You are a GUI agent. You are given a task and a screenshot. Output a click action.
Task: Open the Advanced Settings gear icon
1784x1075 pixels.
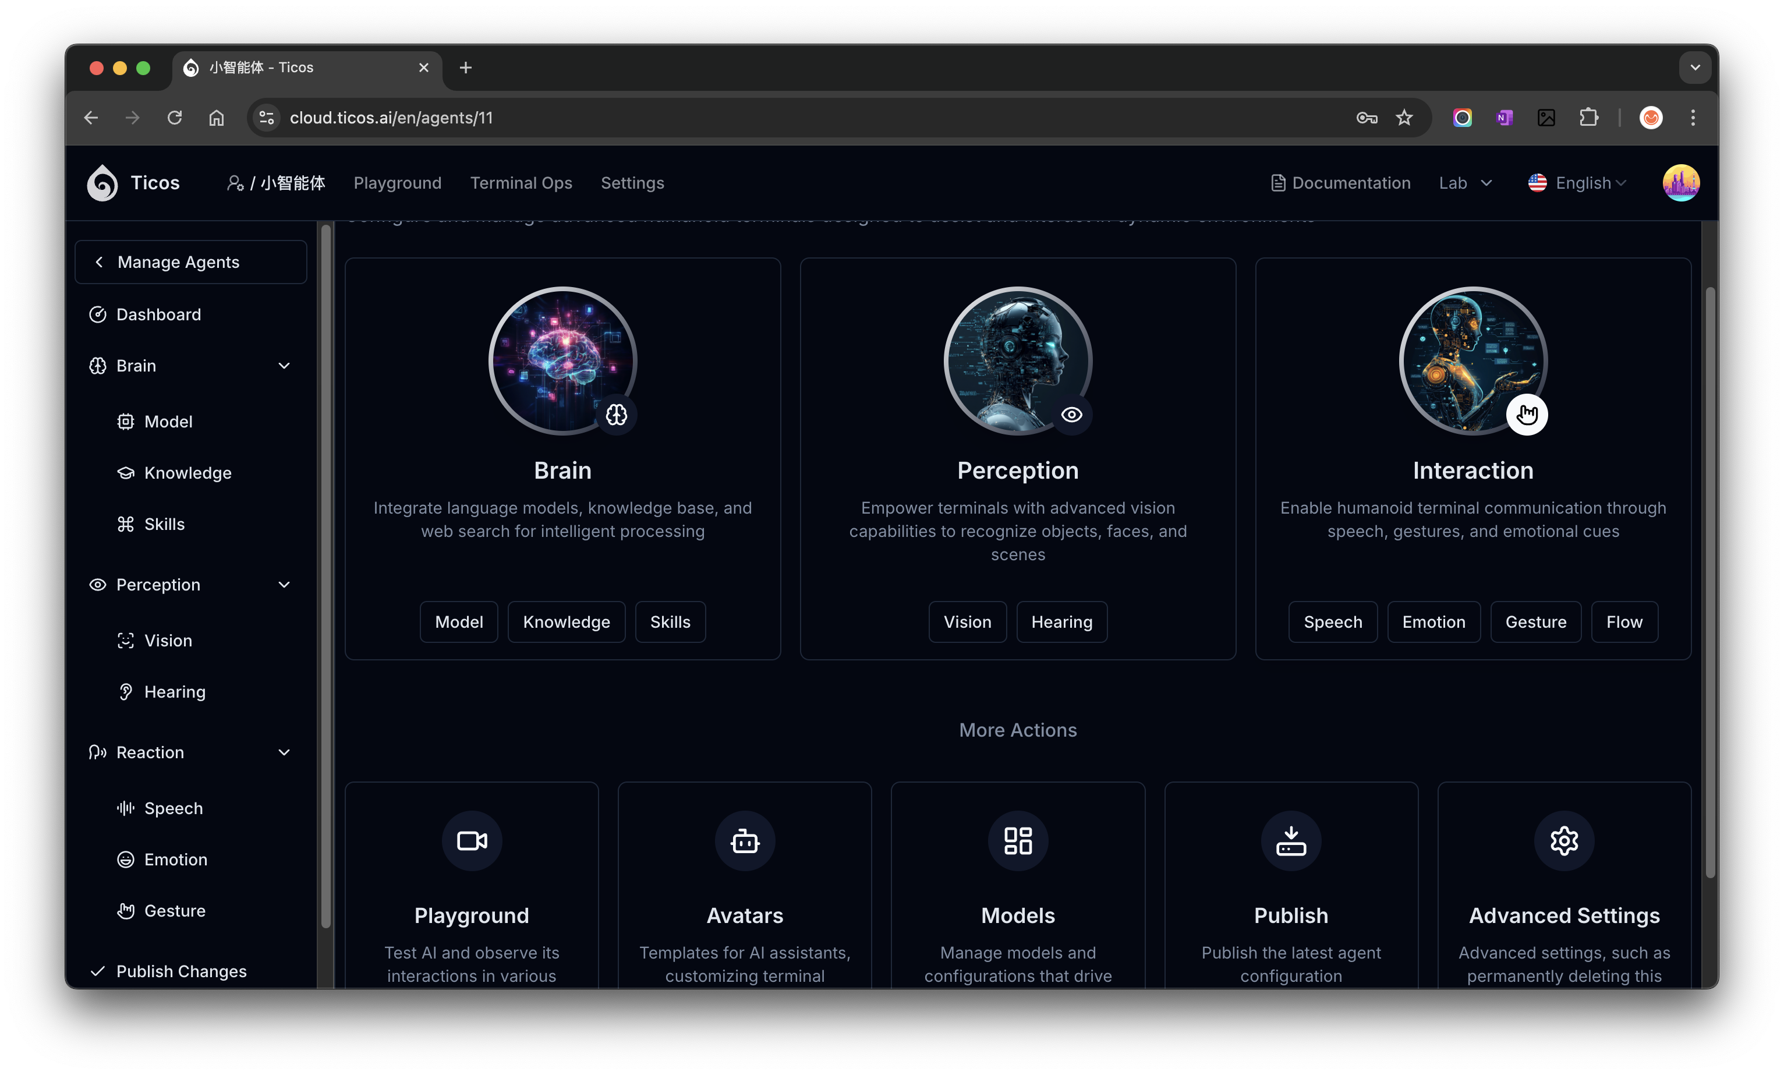pyautogui.click(x=1564, y=840)
